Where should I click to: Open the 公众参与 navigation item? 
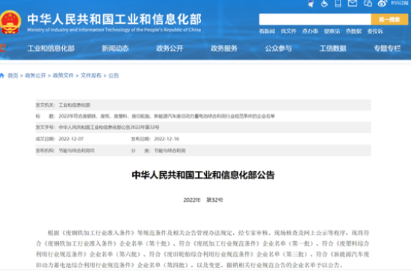pos(279,49)
